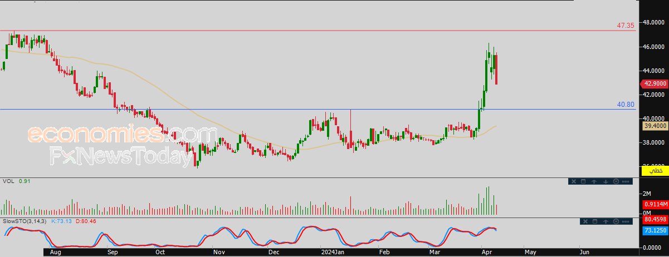Click the moving average value tag 39.4000
This screenshot has width=669, height=257.
[655, 126]
